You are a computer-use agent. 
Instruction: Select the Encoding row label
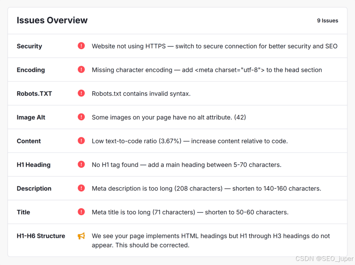click(31, 70)
